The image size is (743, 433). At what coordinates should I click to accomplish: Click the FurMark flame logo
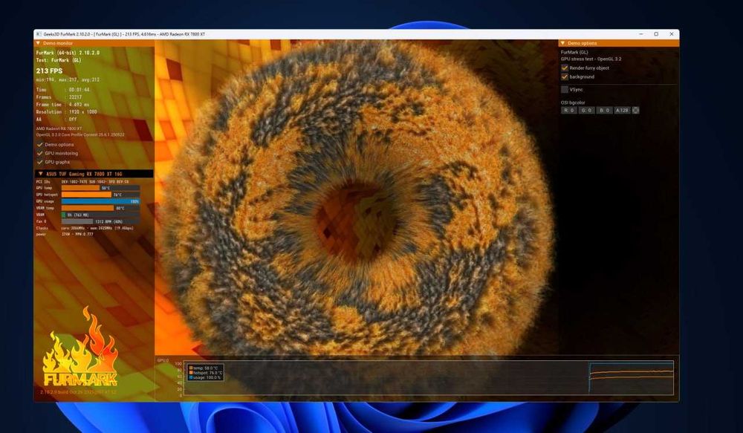pos(80,348)
